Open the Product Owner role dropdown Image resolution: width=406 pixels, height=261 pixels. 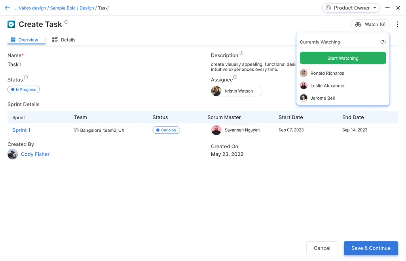click(x=351, y=8)
